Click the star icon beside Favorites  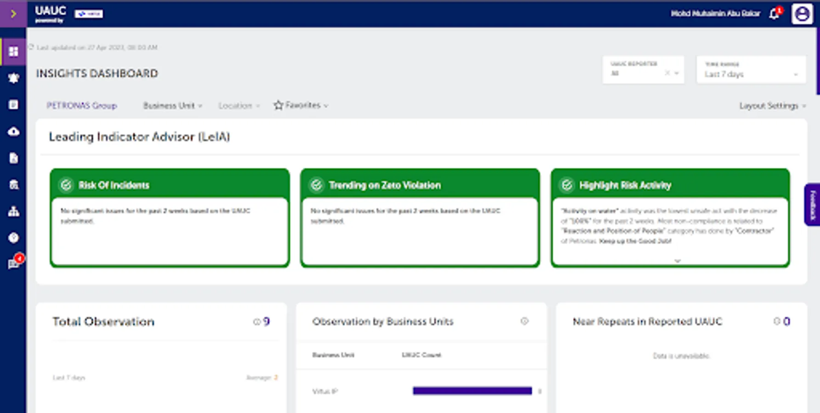tap(278, 105)
